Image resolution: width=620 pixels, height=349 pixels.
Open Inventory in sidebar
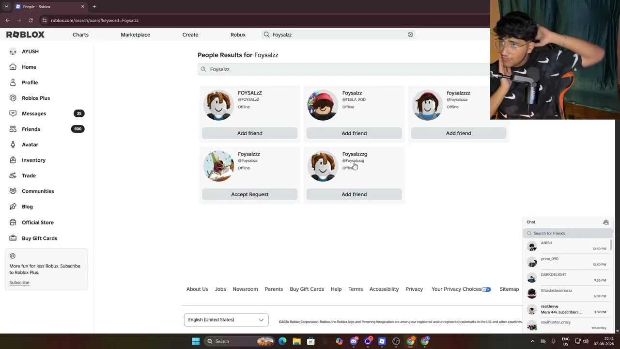click(33, 160)
